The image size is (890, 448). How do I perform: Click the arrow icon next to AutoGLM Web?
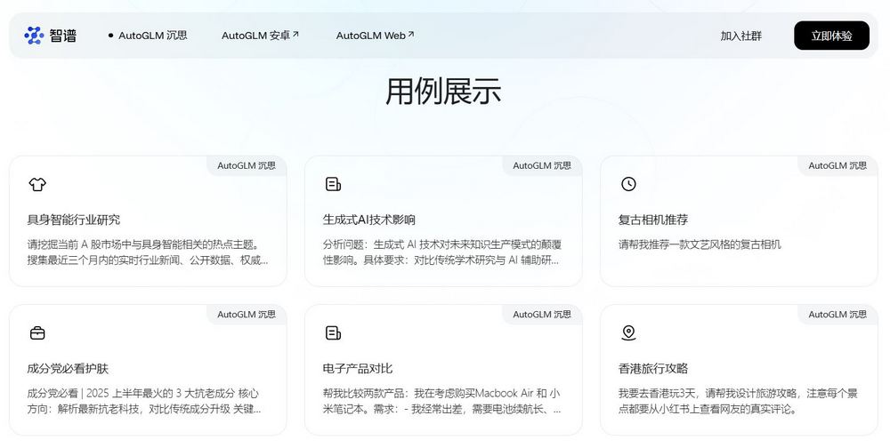coord(411,34)
